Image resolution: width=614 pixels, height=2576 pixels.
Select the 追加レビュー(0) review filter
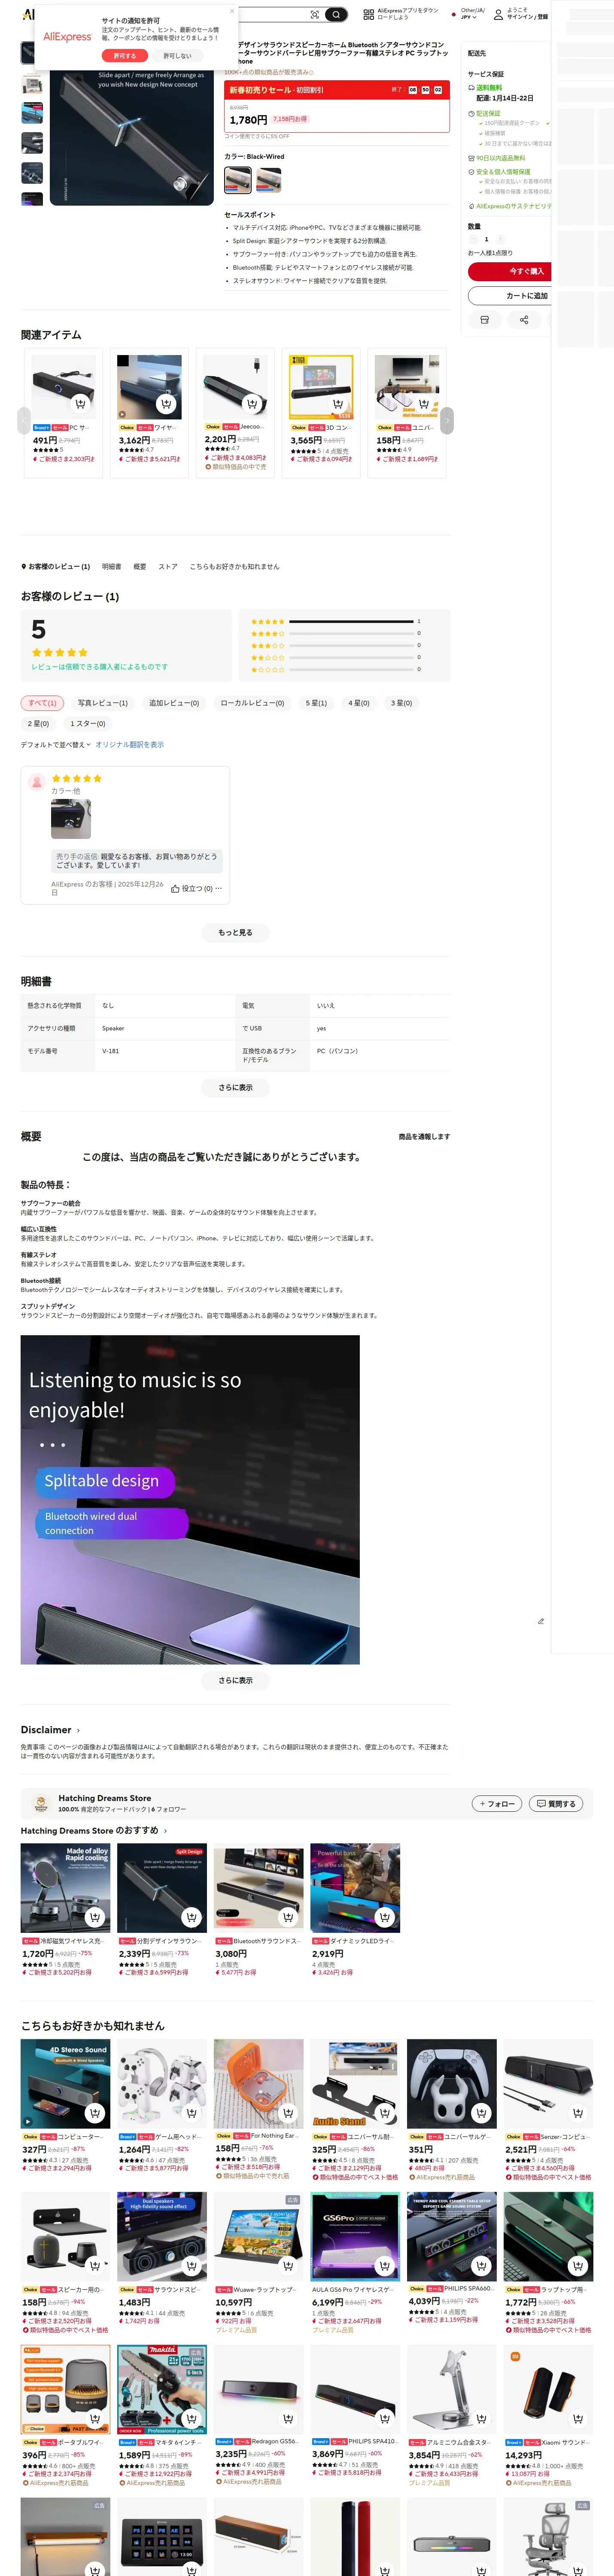click(x=174, y=703)
